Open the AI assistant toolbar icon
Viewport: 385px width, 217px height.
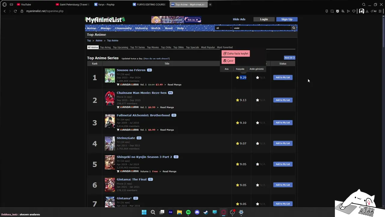[x=374, y=11]
